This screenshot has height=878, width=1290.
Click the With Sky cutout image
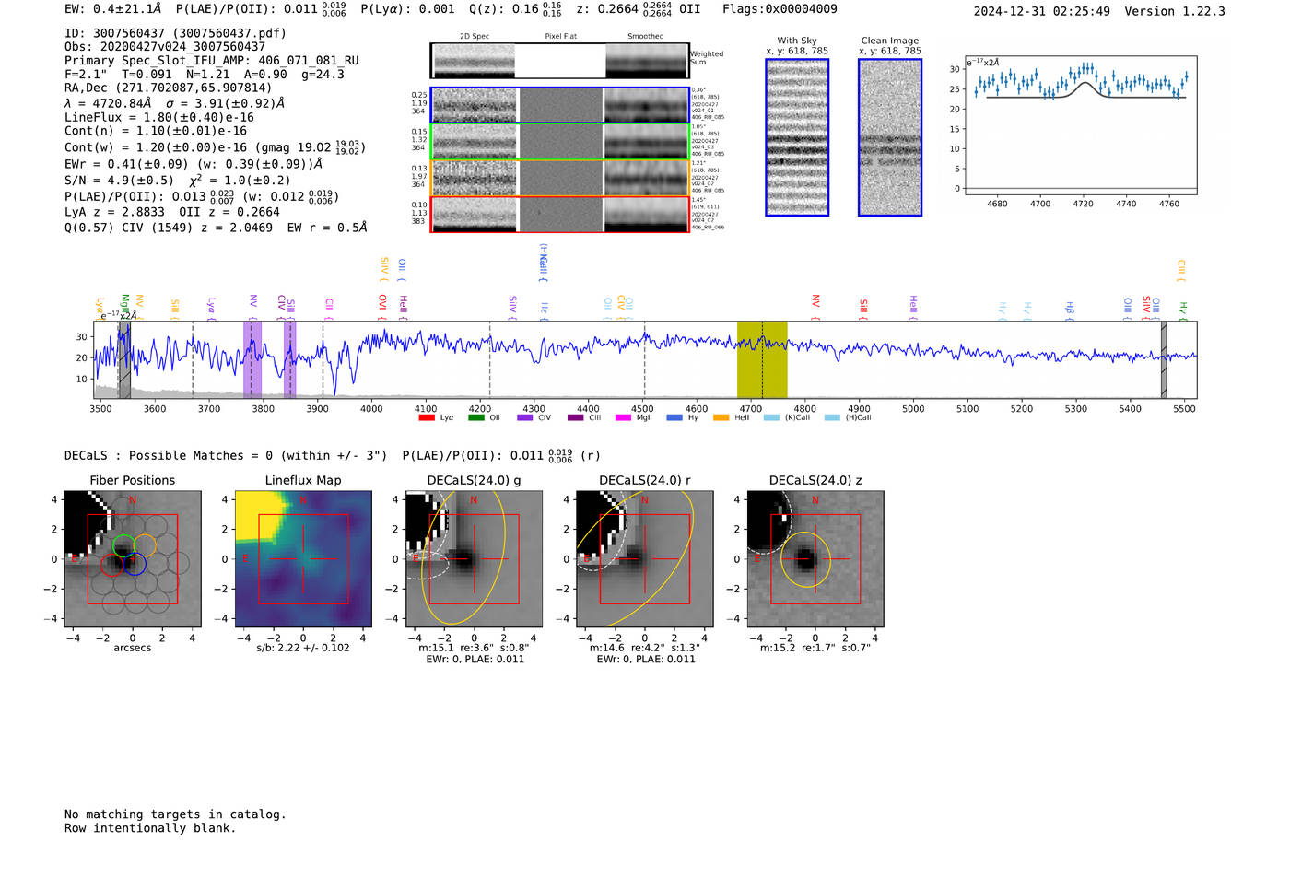coord(797,137)
